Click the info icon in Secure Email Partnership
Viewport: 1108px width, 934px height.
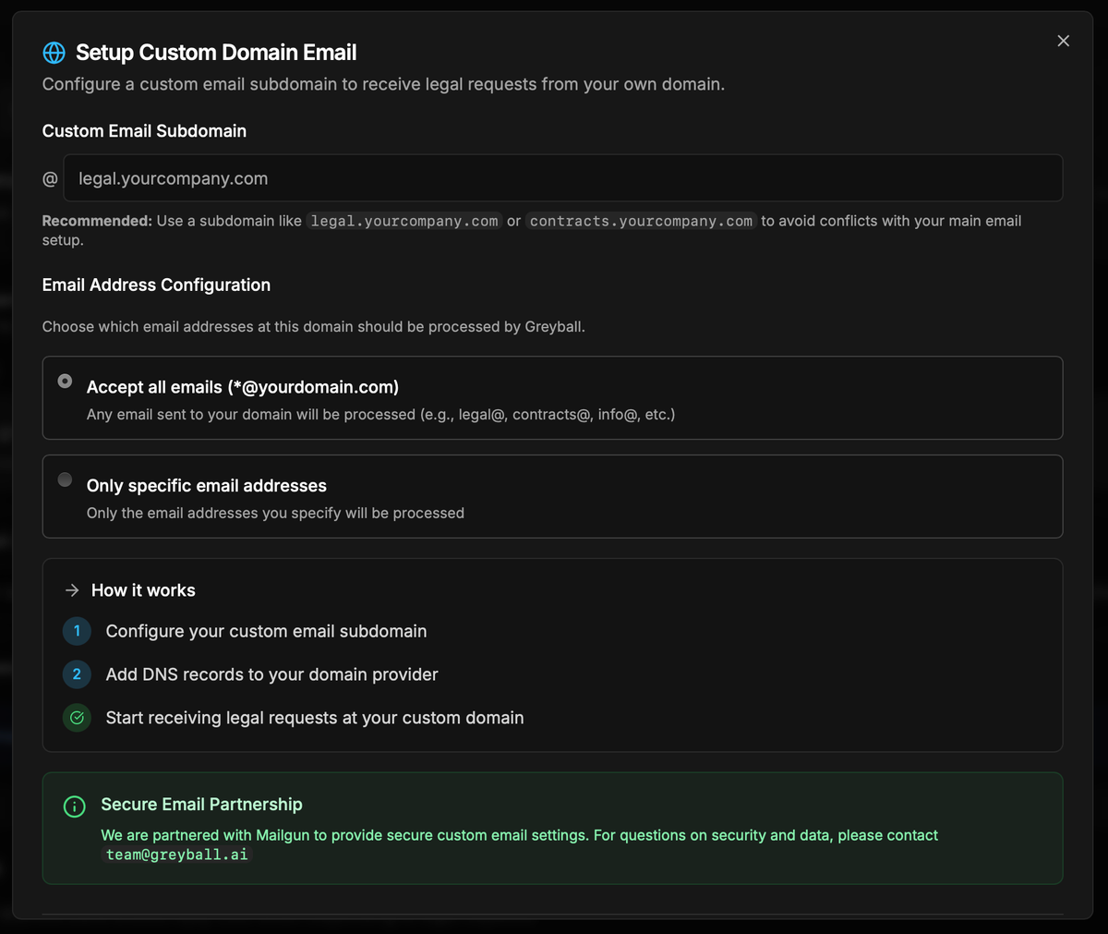point(74,807)
